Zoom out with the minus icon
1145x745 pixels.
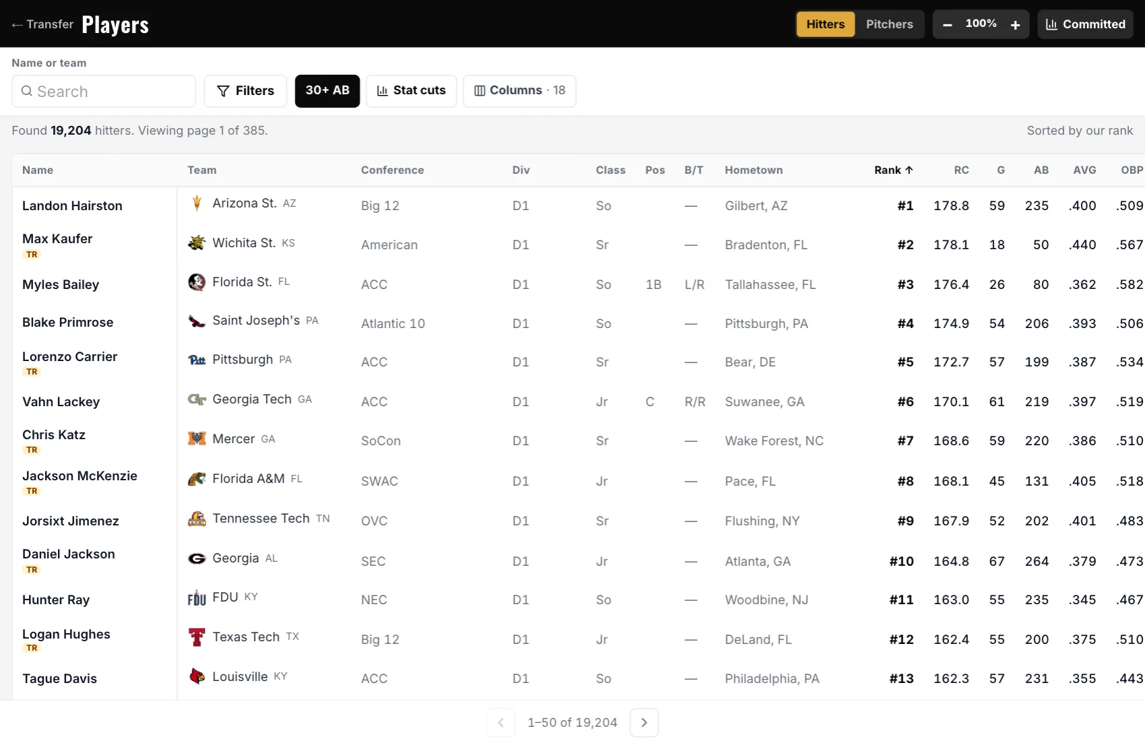(x=947, y=24)
